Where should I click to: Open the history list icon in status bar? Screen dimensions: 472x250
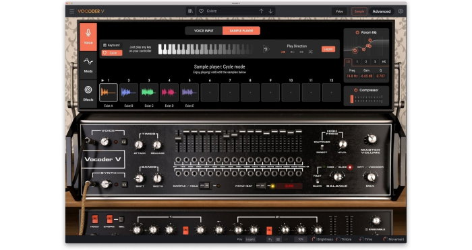click(278, 239)
